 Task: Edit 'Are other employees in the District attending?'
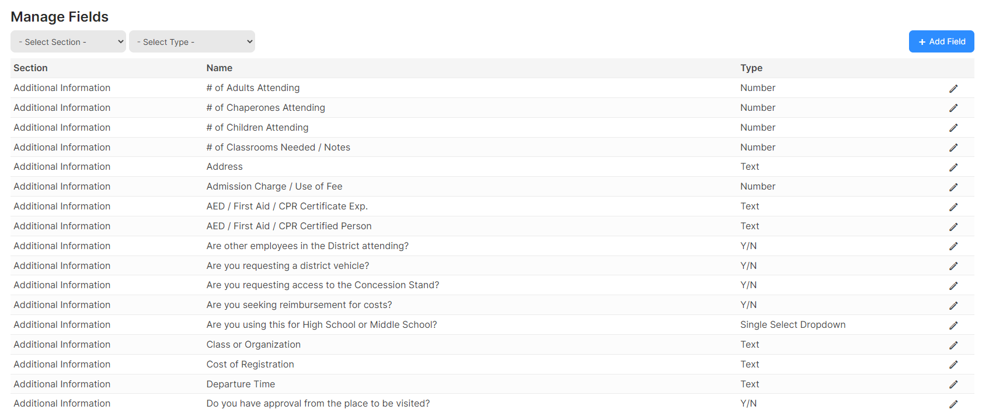tap(953, 246)
